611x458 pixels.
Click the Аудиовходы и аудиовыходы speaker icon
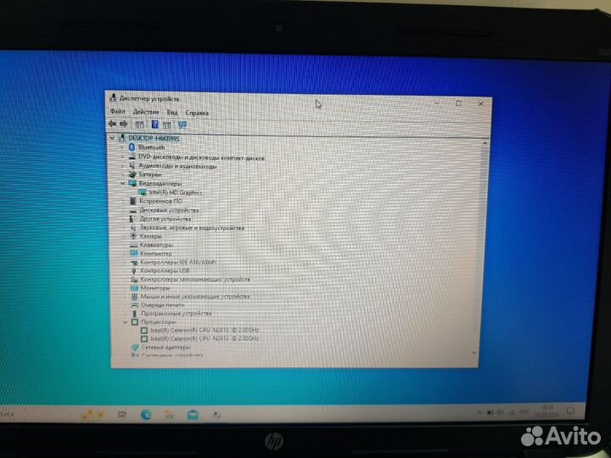(132, 165)
